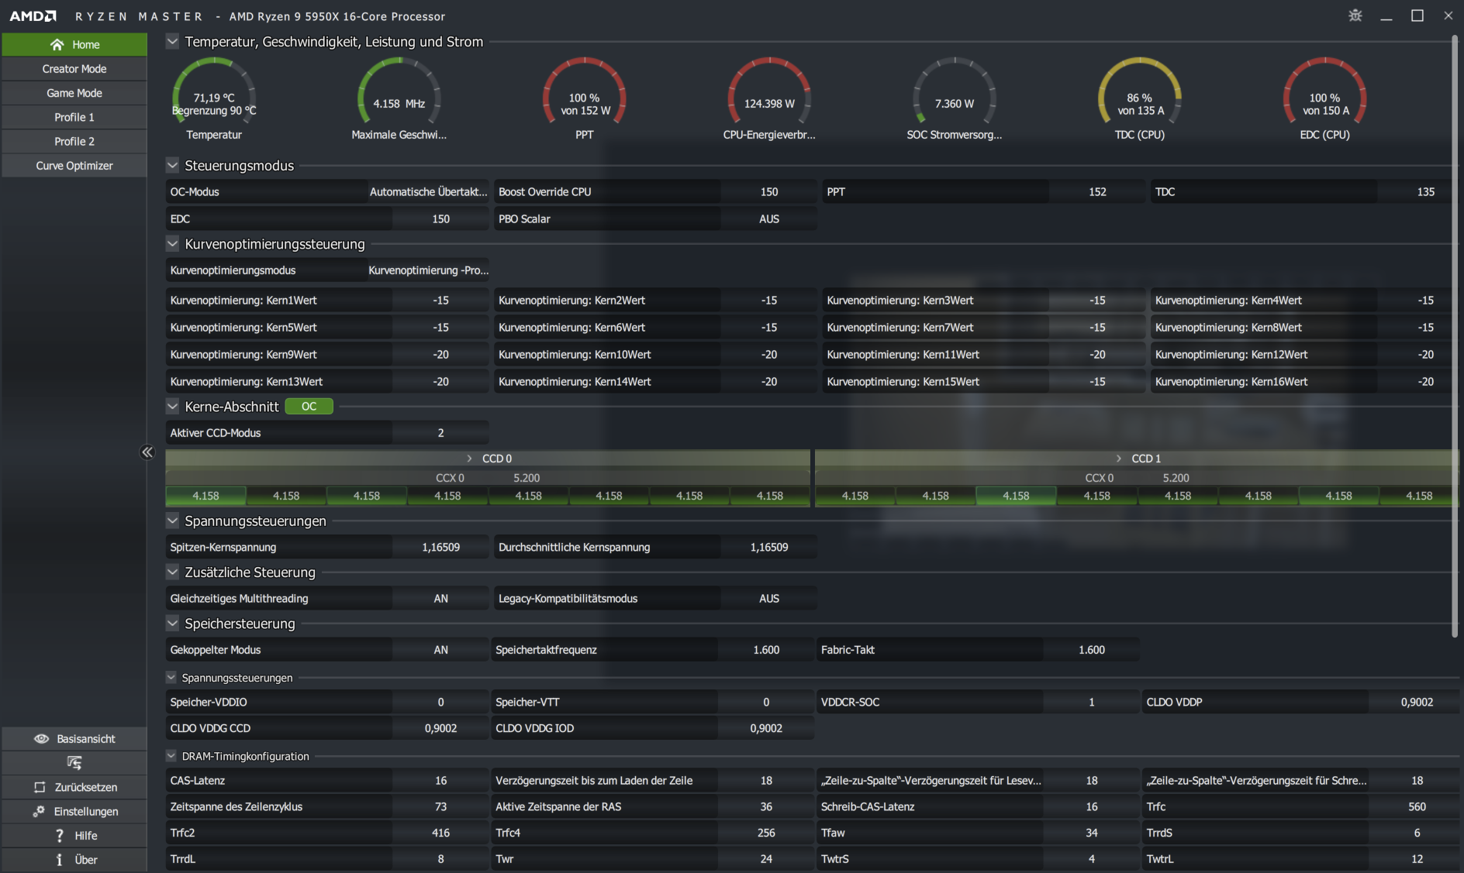Click the Zurücksetzen button
The image size is (1464, 873).
pyautogui.click(x=74, y=787)
